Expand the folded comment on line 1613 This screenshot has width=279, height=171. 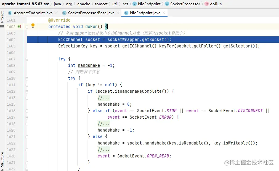click(x=27, y=98)
